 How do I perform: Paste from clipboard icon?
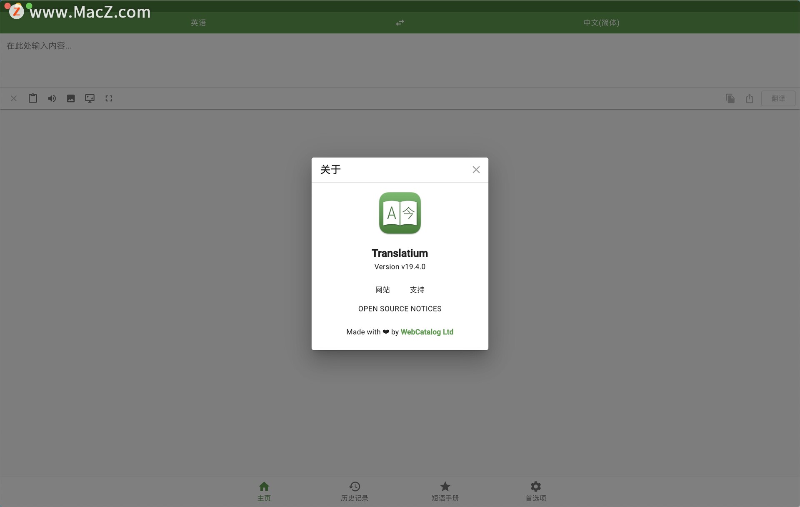pos(33,98)
